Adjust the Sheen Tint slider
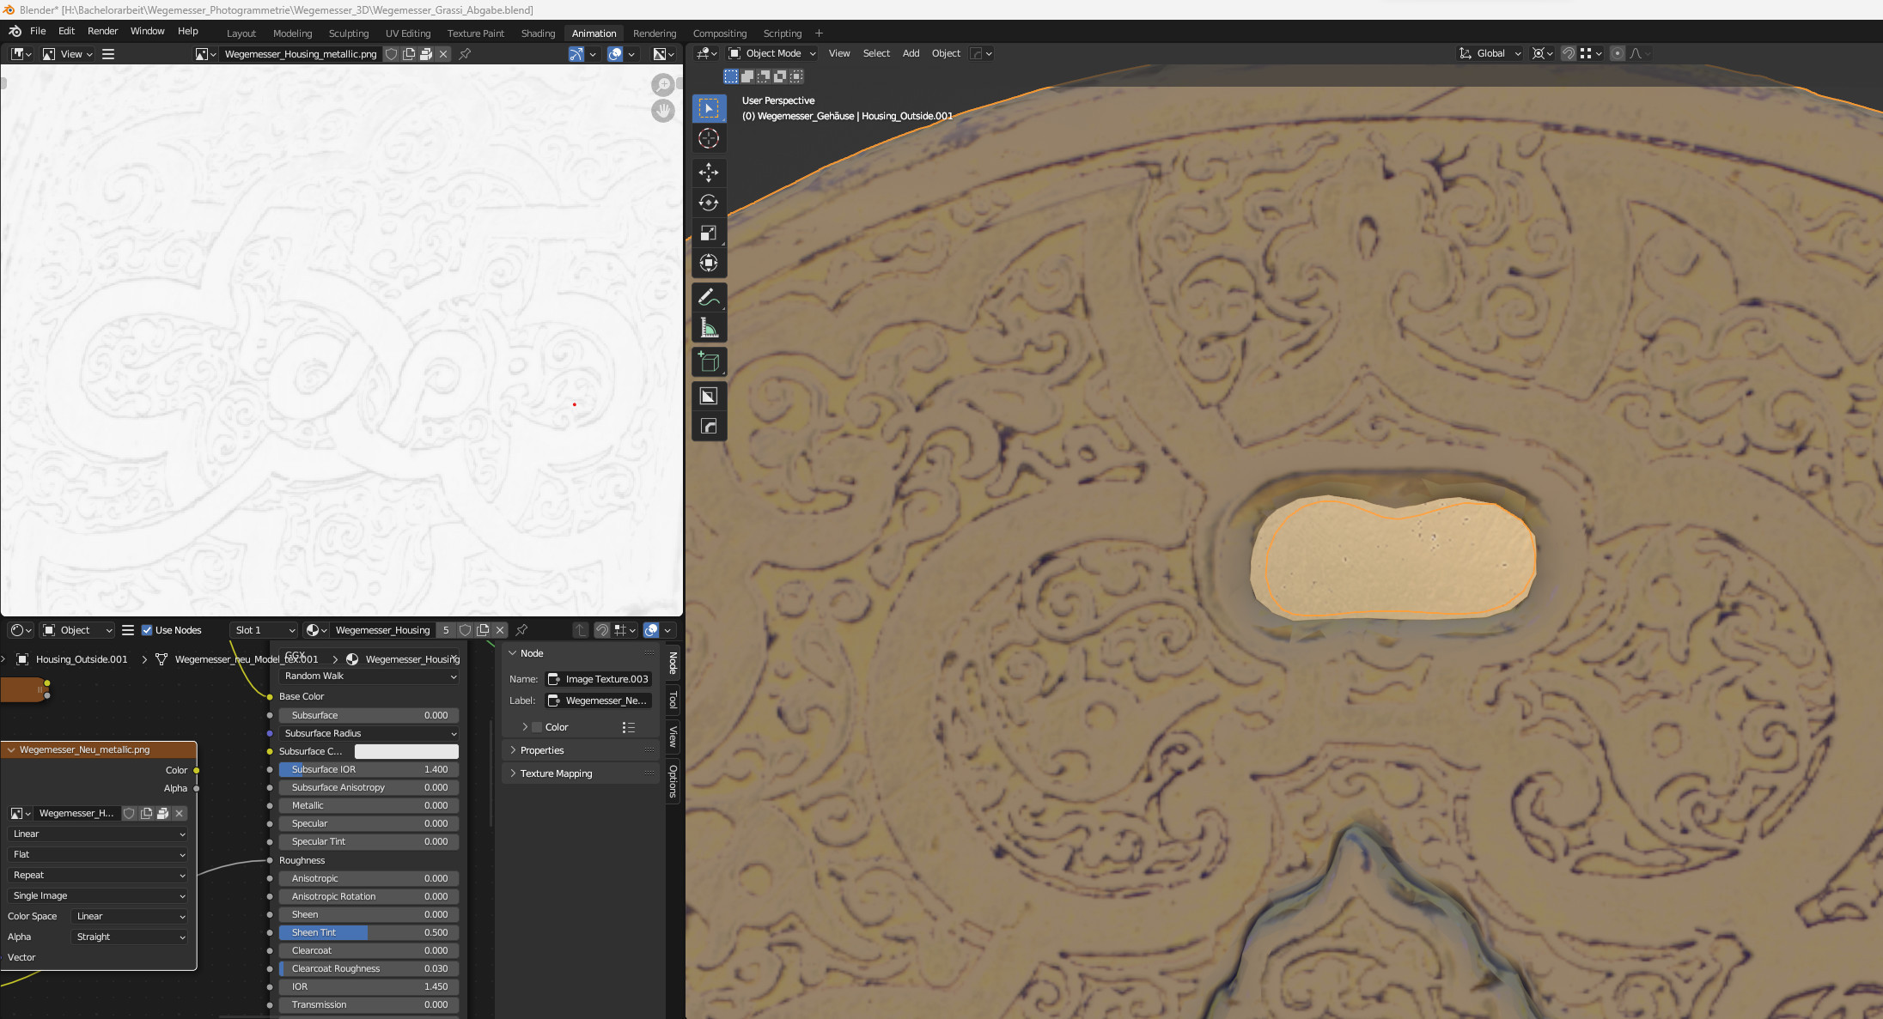The width and height of the screenshot is (1883, 1019). [x=369, y=932]
